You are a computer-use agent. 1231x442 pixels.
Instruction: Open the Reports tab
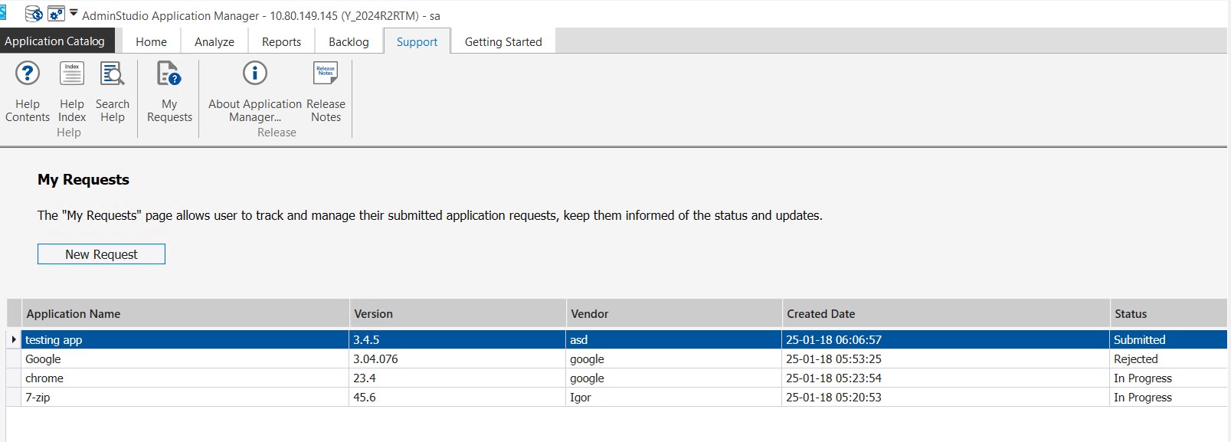tap(281, 42)
